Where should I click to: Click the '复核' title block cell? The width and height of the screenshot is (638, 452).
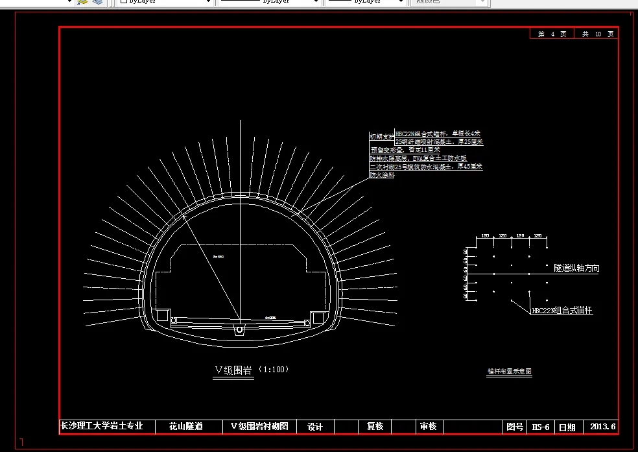[375, 426]
